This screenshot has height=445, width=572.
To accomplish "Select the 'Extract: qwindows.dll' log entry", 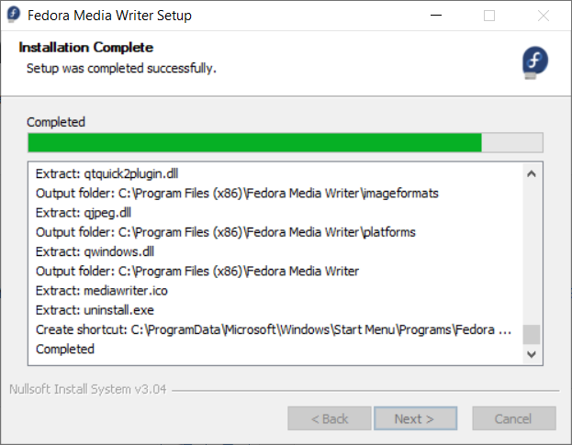I will coord(95,251).
